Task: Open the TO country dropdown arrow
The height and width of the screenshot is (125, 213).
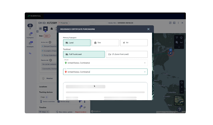Action: point(145,72)
